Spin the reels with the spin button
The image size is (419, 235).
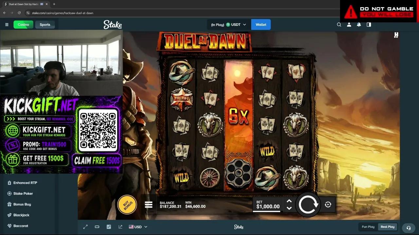click(x=308, y=205)
